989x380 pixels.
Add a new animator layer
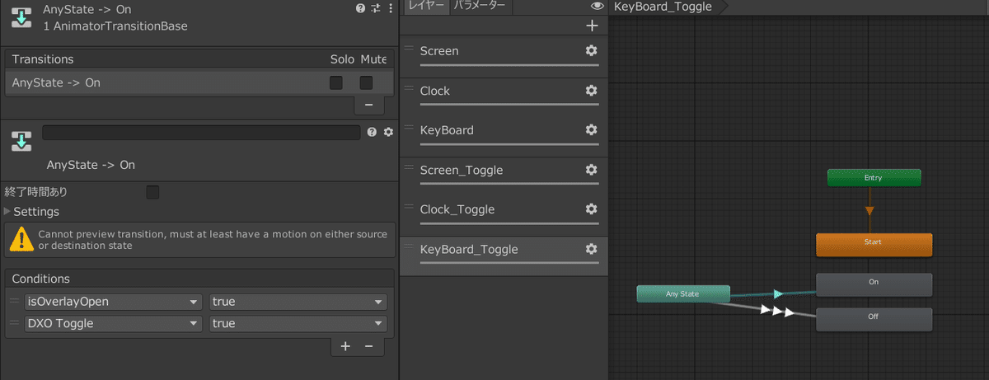point(591,26)
